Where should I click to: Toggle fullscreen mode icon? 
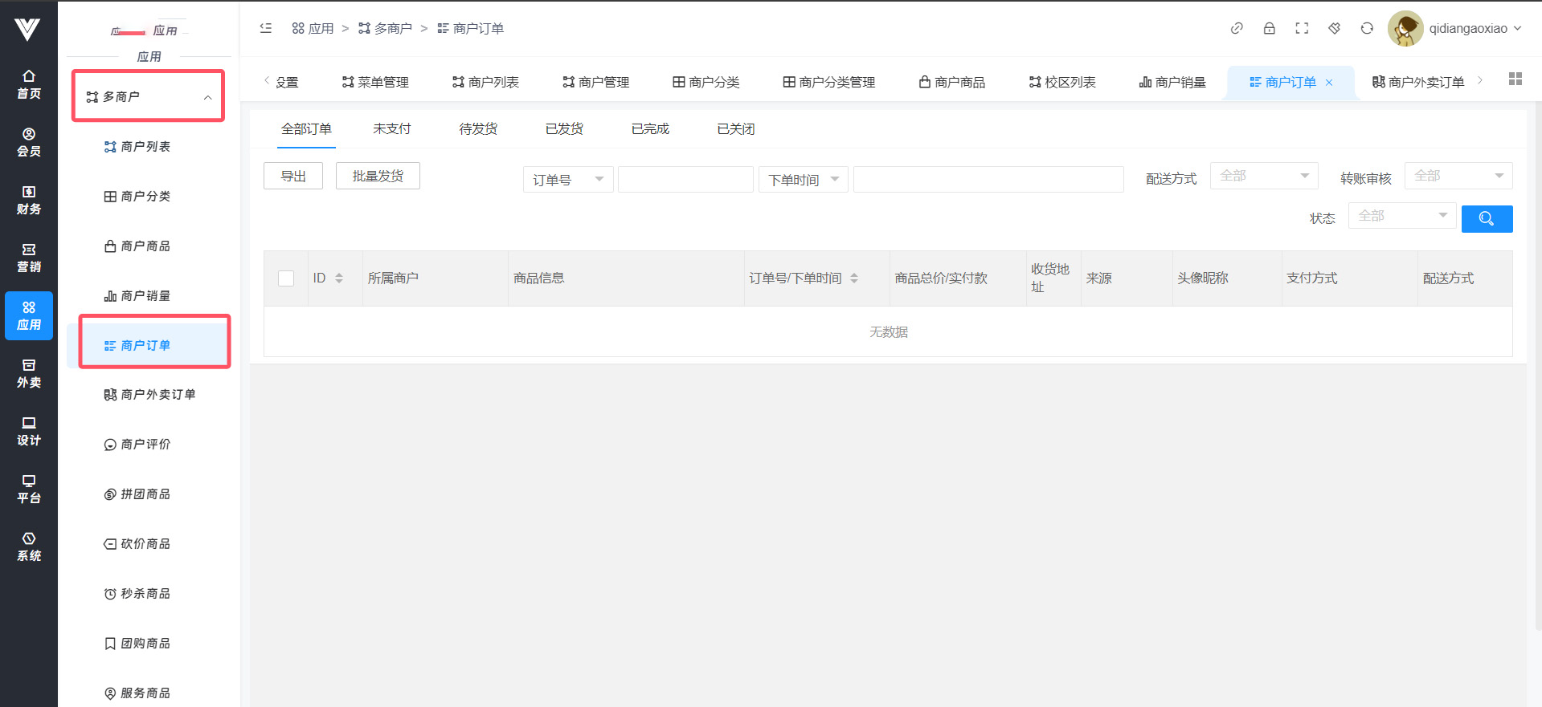click(x=1302, y=28)
